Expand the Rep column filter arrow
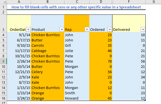This screenshot has width=161, height=104. pos(87,29)
